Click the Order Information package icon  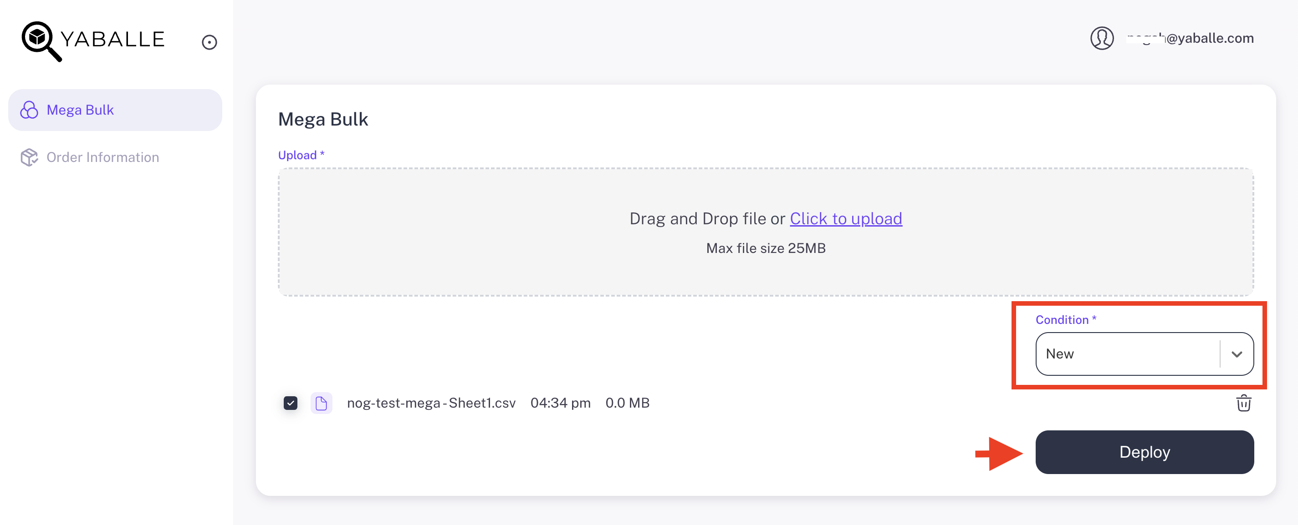pyautogui.click(x=29, y=157)
